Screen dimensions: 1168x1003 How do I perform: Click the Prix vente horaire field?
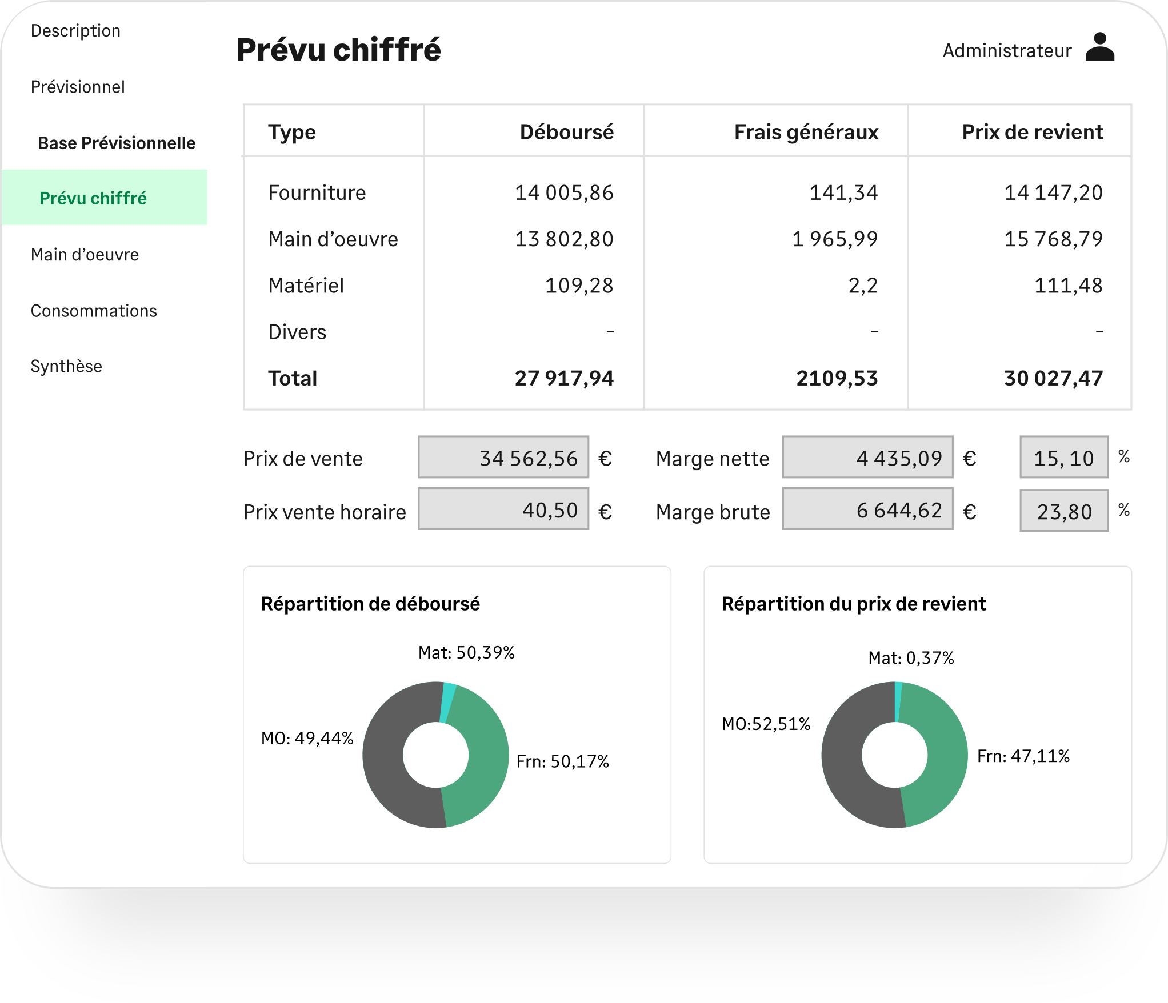(503, 509)
